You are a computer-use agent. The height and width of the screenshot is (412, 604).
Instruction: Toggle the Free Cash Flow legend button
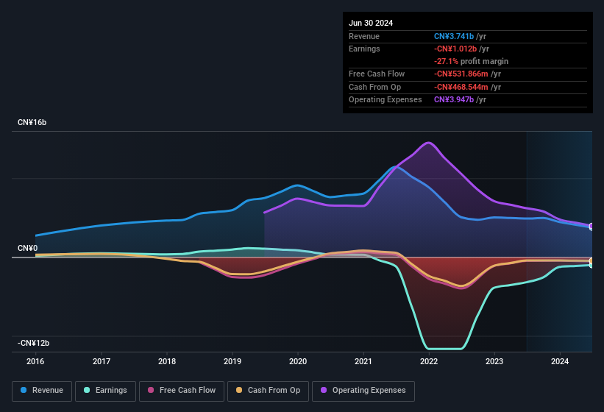(x=182, y=391)
